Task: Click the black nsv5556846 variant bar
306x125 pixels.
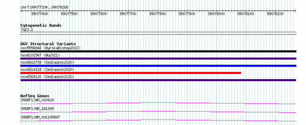Action: point(158,51)
